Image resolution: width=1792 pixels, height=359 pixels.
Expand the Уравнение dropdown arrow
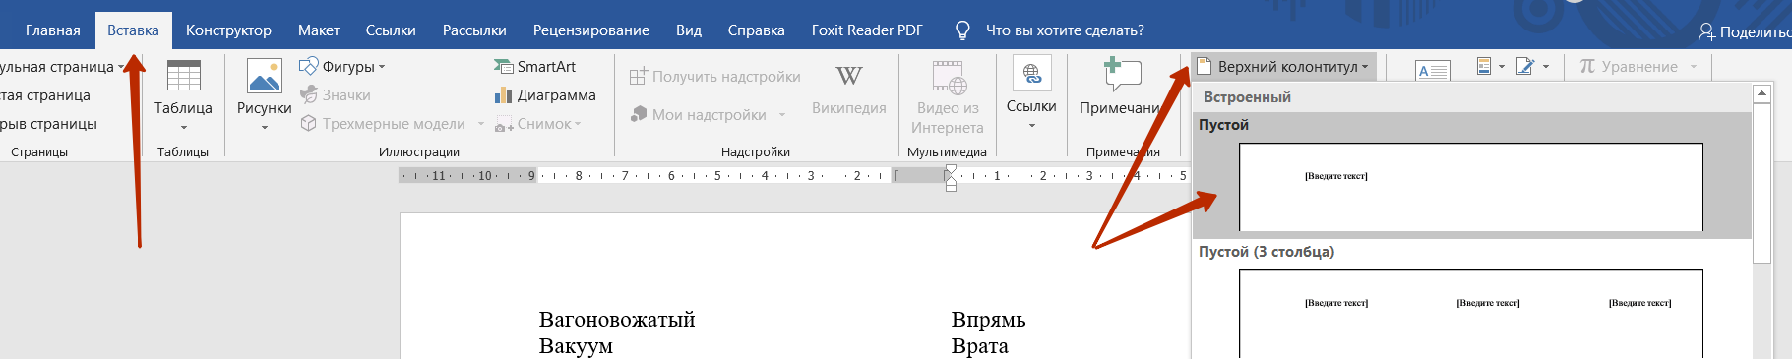[x=1694, y=67]
